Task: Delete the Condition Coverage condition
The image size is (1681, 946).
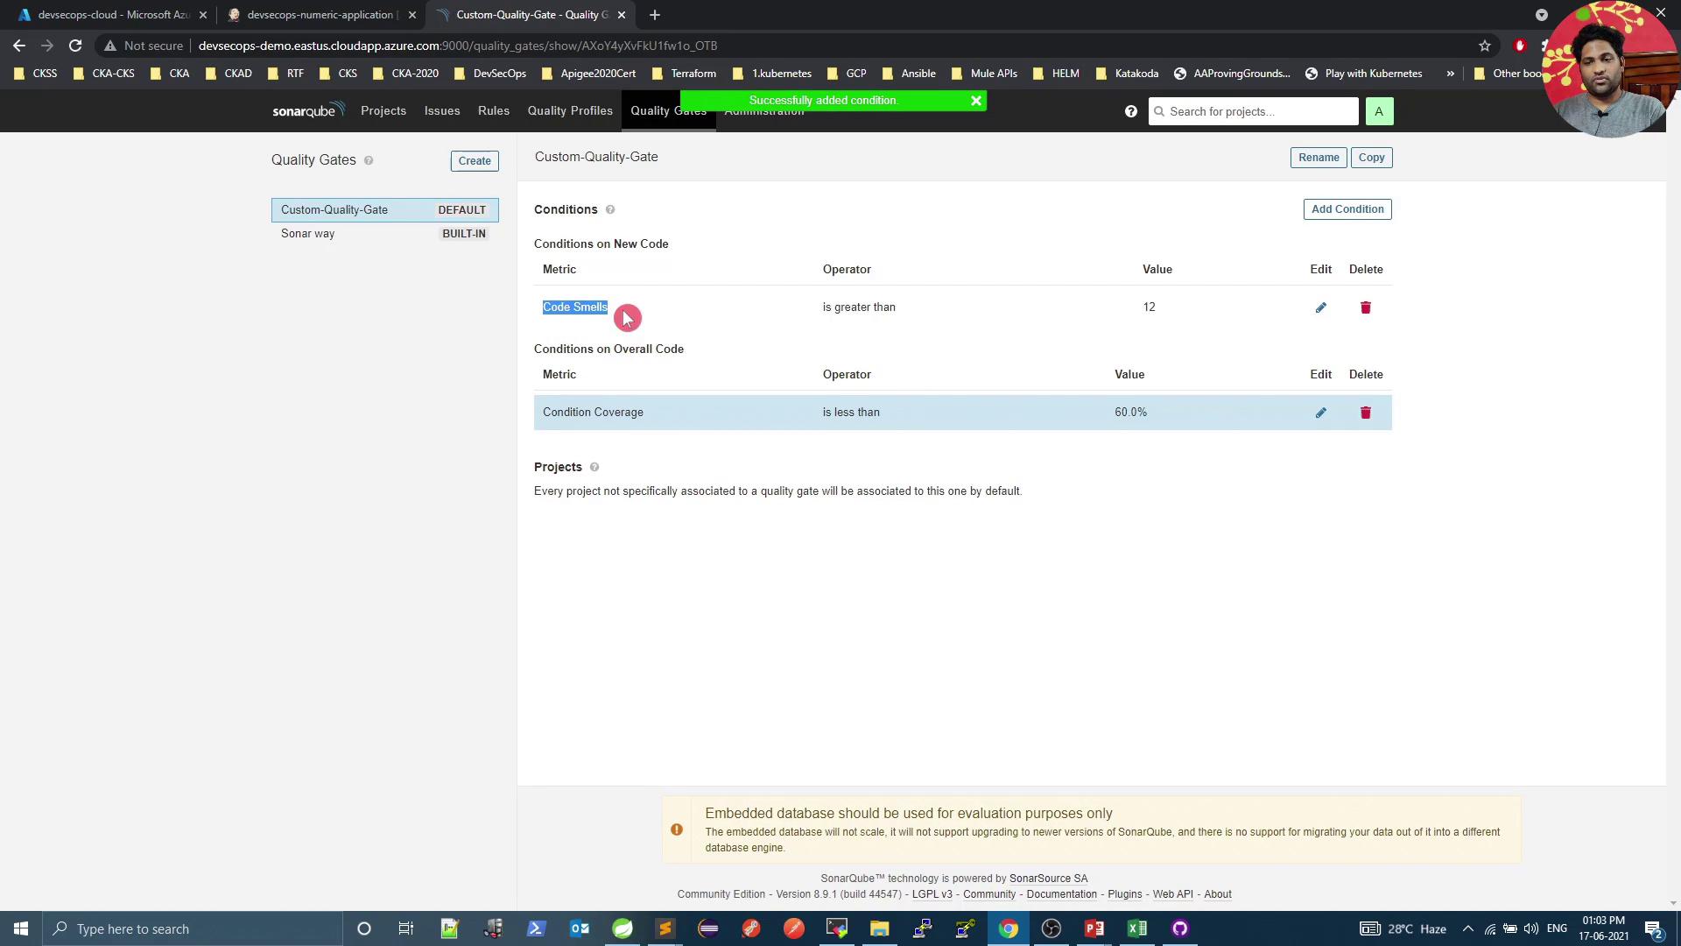Action: click(x=1365, y=413)
